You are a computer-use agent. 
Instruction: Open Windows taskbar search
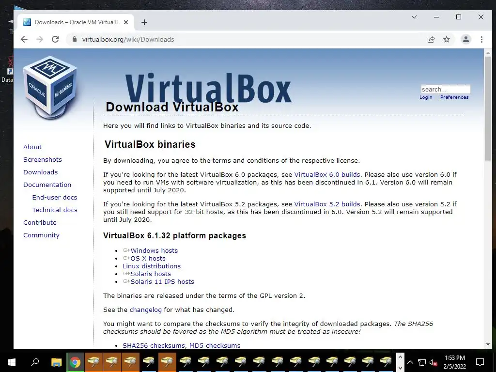pos(35,362)
